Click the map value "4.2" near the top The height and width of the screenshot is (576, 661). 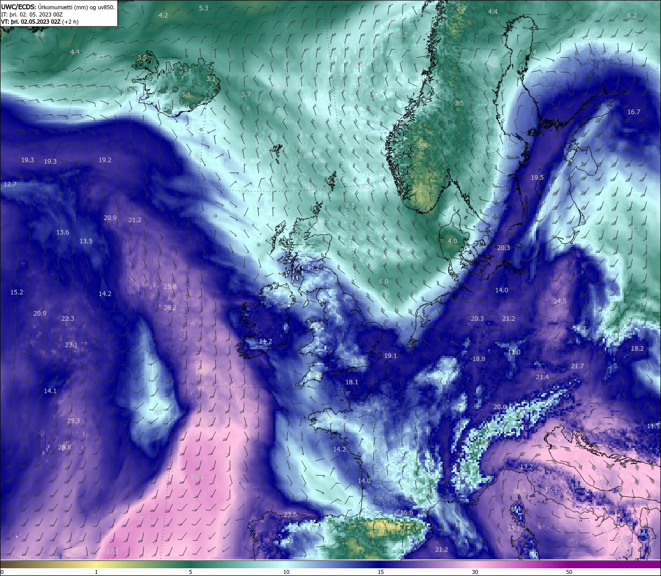(x=163, y=15)
